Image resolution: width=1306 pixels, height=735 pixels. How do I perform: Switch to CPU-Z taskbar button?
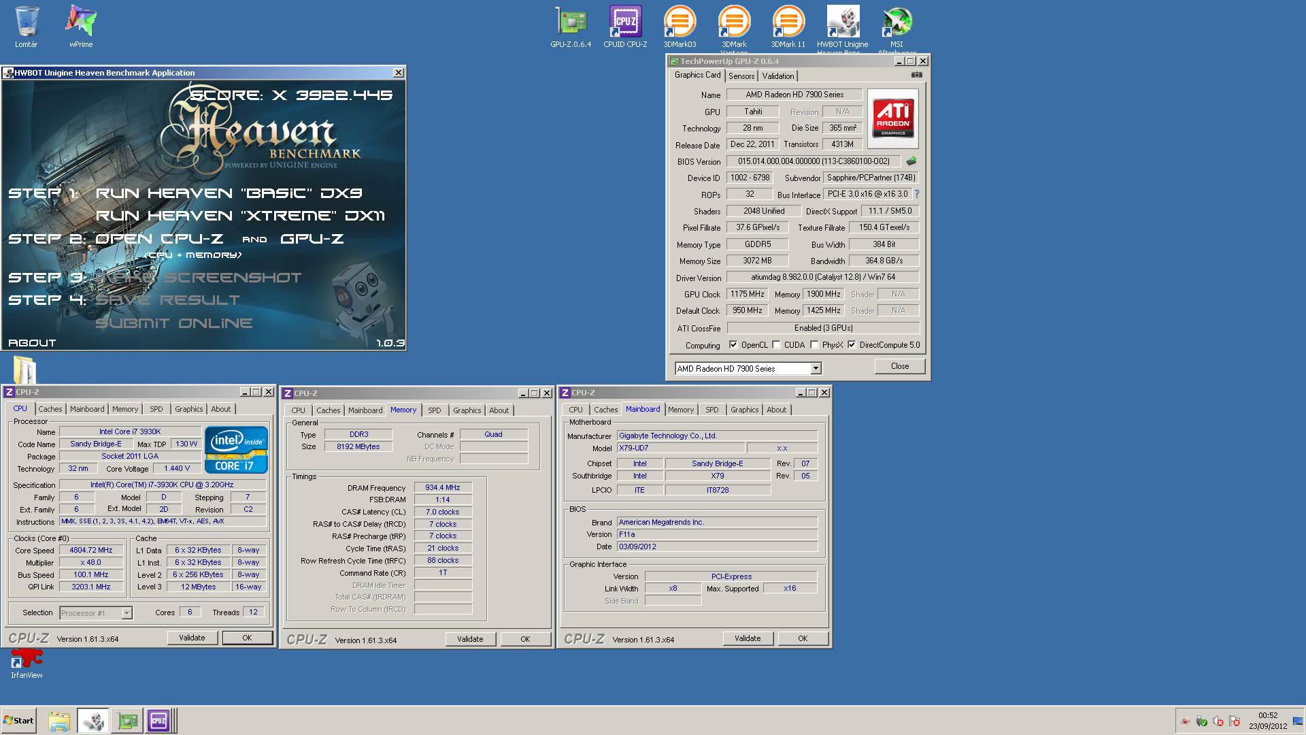coord(159,721)
